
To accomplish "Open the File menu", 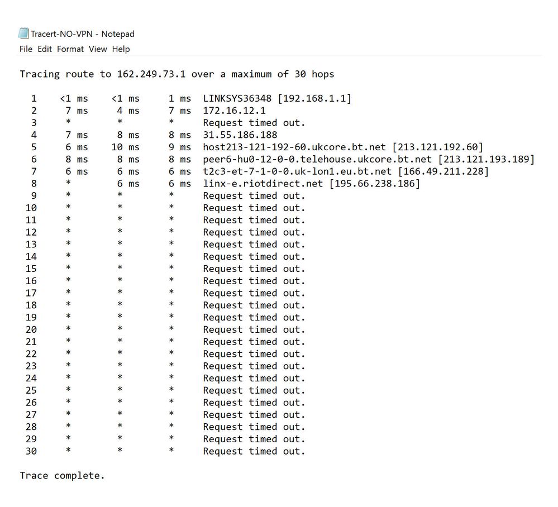I will 26,49.
